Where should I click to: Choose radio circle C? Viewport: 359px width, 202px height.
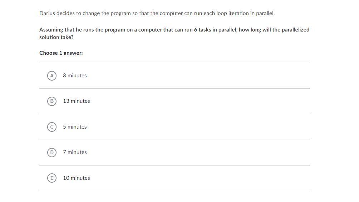(52, 127)
